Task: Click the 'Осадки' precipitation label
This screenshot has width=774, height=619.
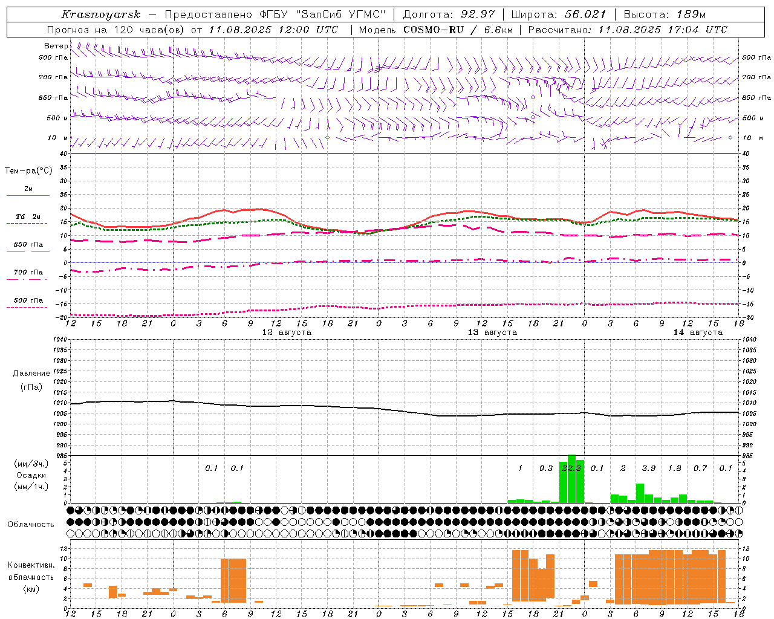Action: tap(31, 475)
